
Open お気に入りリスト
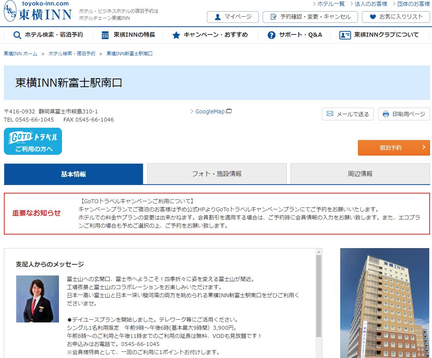coord(396,17)
